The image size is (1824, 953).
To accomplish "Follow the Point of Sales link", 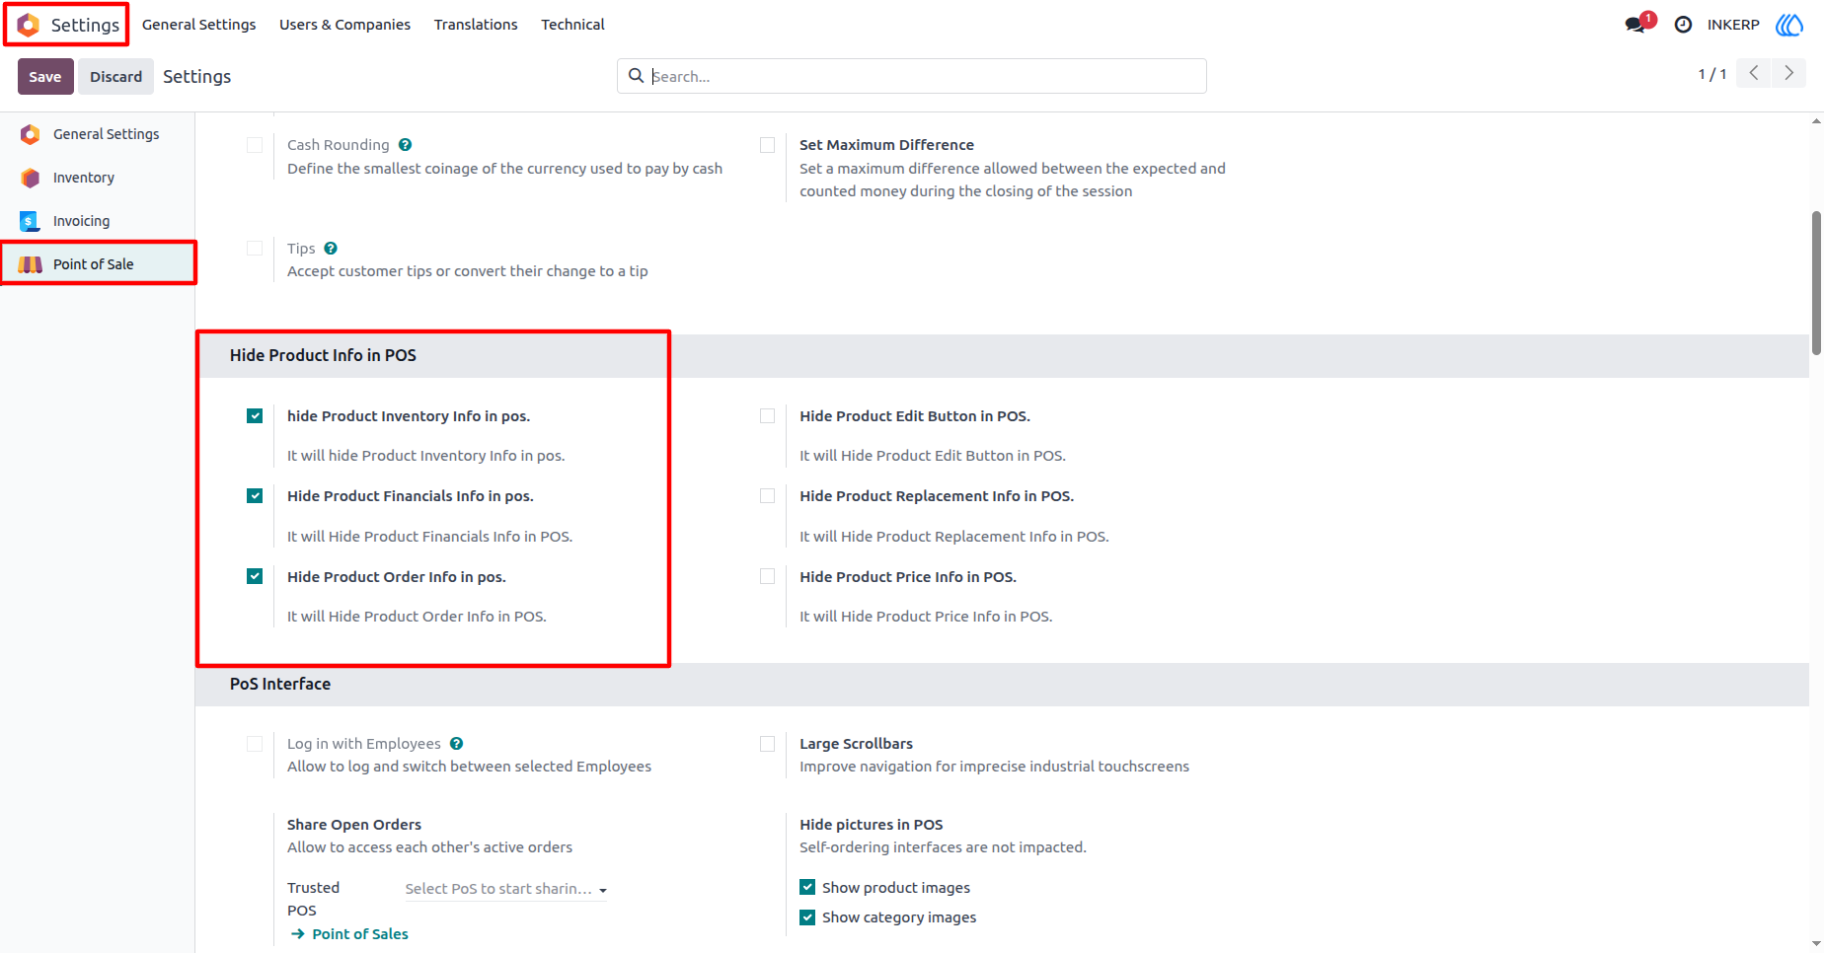I will pyautogui.click(x=349, y=934).
